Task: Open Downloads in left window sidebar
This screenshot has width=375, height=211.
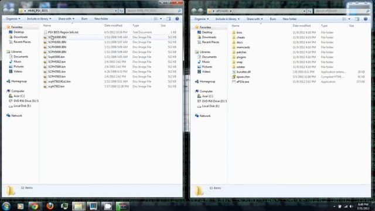Action: click(21, 37)
